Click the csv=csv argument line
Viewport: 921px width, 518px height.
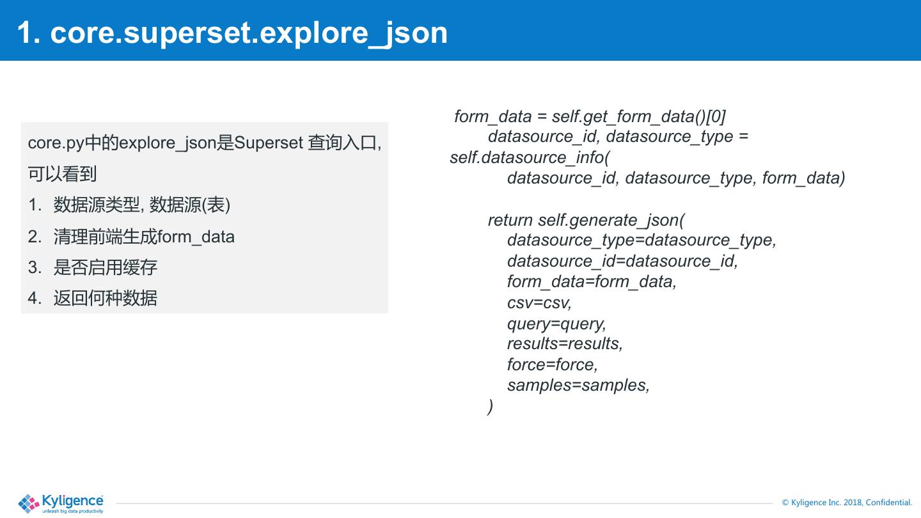click(539, 302)
